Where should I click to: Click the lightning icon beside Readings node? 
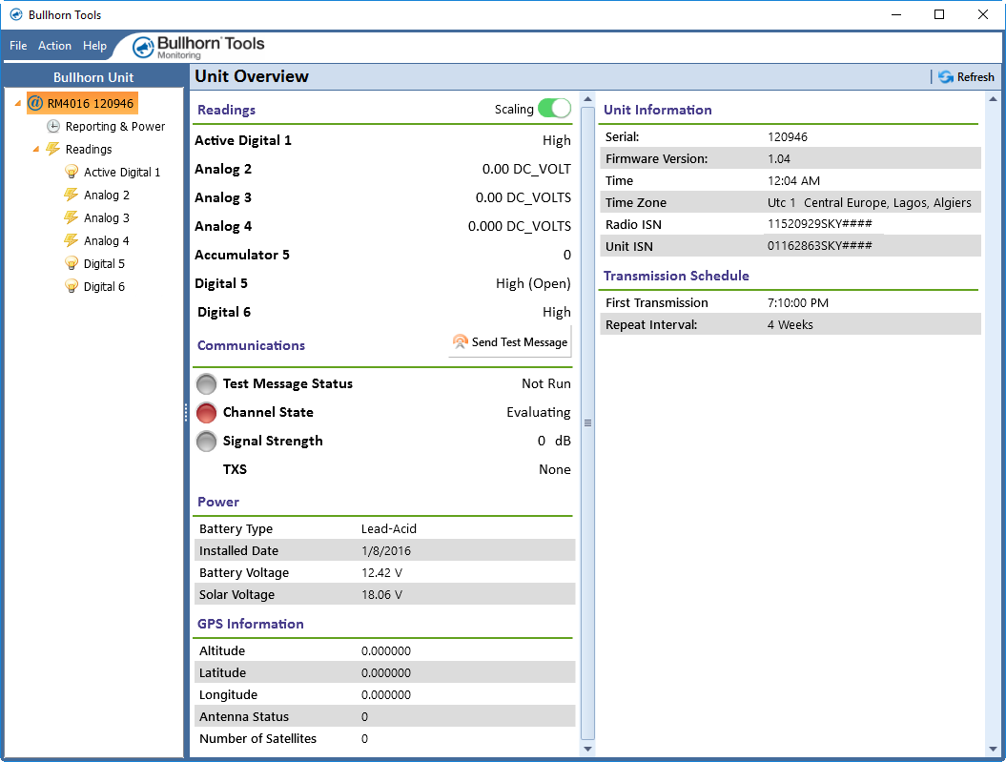click(53, 149)
